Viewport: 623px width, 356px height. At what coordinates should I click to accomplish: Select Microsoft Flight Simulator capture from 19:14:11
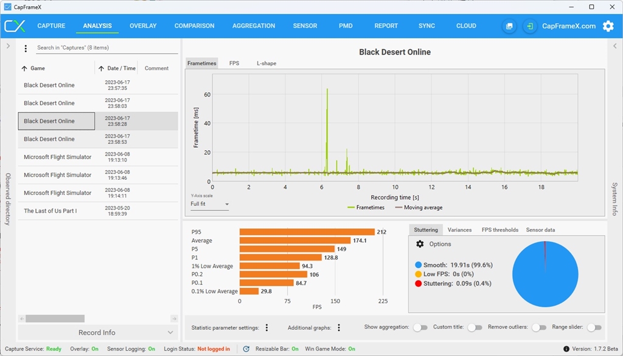(98, 193)
